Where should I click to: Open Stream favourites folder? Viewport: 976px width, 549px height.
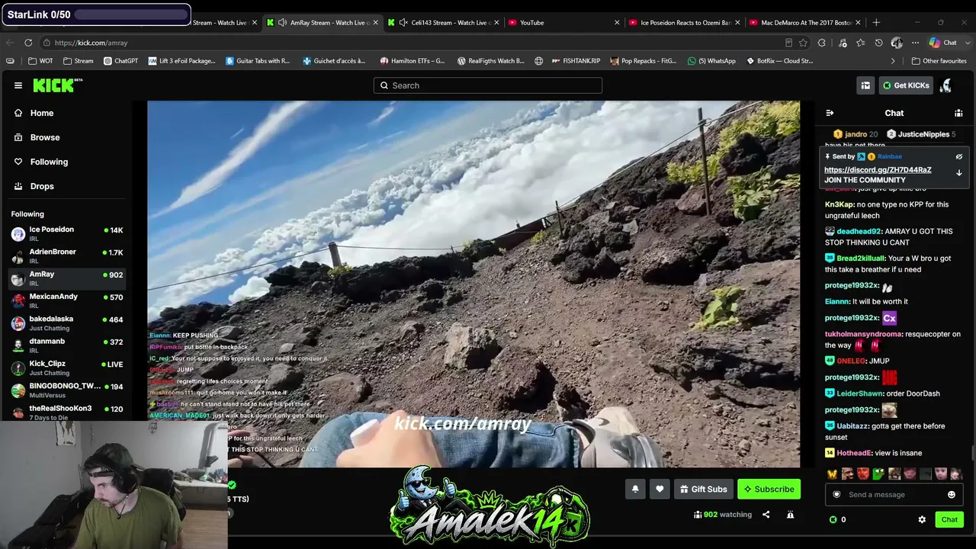click(x=79, y=61)
